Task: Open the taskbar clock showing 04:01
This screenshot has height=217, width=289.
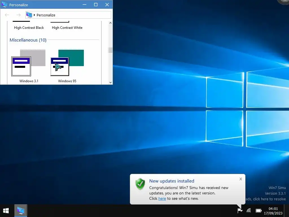Action: [x=273, y=211]
